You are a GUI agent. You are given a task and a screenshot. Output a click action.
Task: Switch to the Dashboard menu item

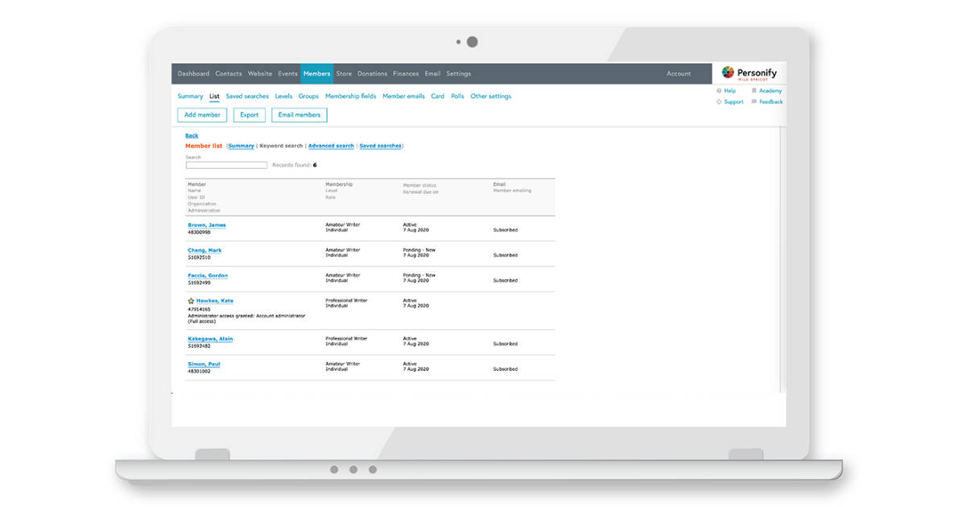[193, 73]
